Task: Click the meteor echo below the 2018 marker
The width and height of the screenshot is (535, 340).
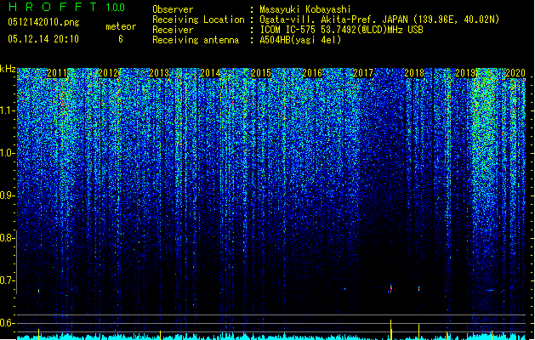Action: [418, 288]
